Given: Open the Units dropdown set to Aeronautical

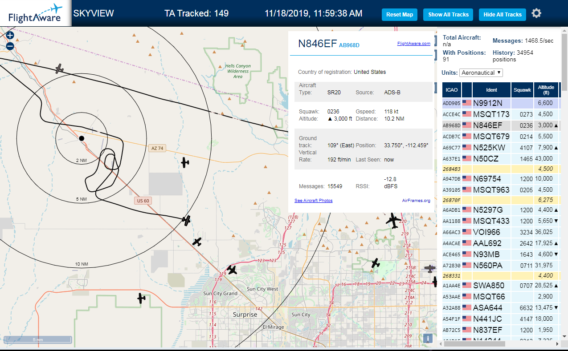Looking at the screenshot, I should pos(481,73).
